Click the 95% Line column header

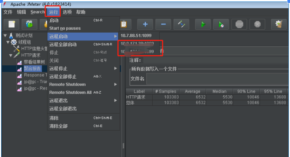(x=273, y=91)
